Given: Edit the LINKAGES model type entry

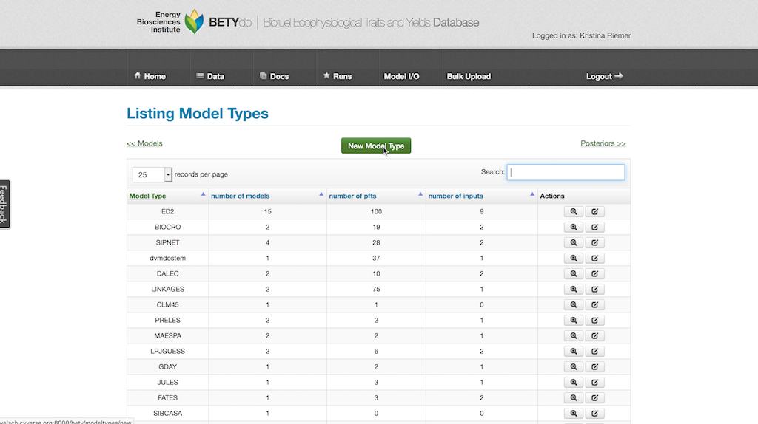Looking at the screenshot, I should point(594,290).
